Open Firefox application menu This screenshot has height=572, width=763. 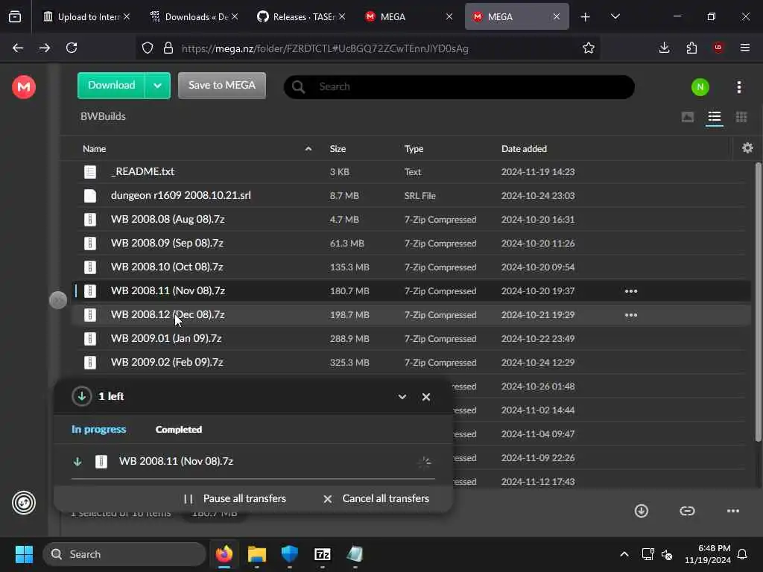coord(745,48)
